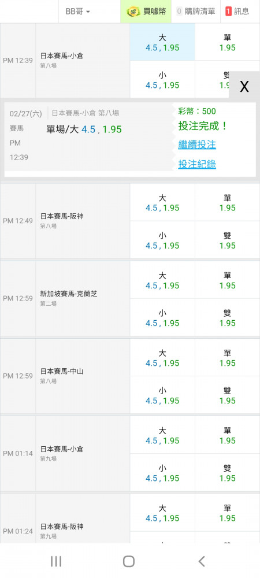Tap the Android home button icon

click(x=128, y=561)
